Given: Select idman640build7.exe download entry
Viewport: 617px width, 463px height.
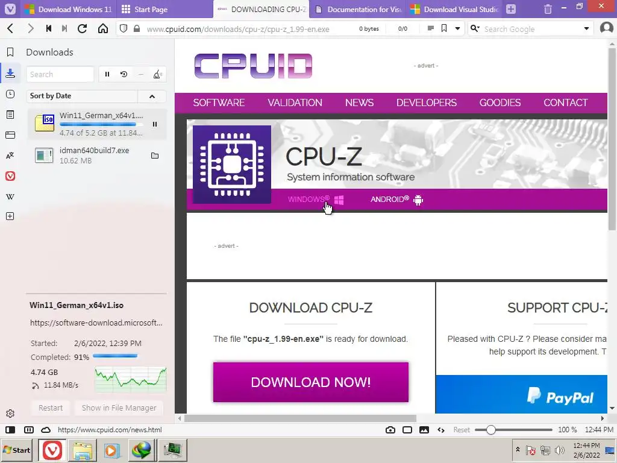Looking at the screenshot, I should pyautogui.click(x=97, y=156).
